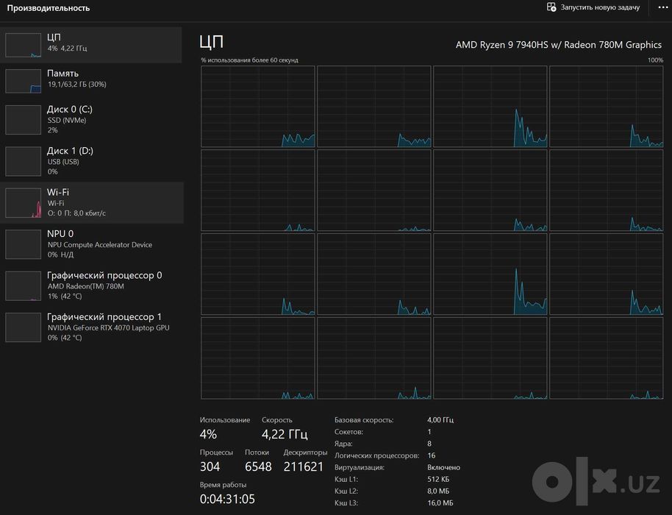This screenshot has height=515, width=672.
Task: Click the "4,22 ГГц" speed value under Скорость
Action: 285,434
